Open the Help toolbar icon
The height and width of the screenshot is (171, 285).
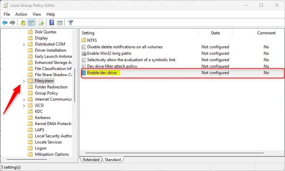point(52,22)
